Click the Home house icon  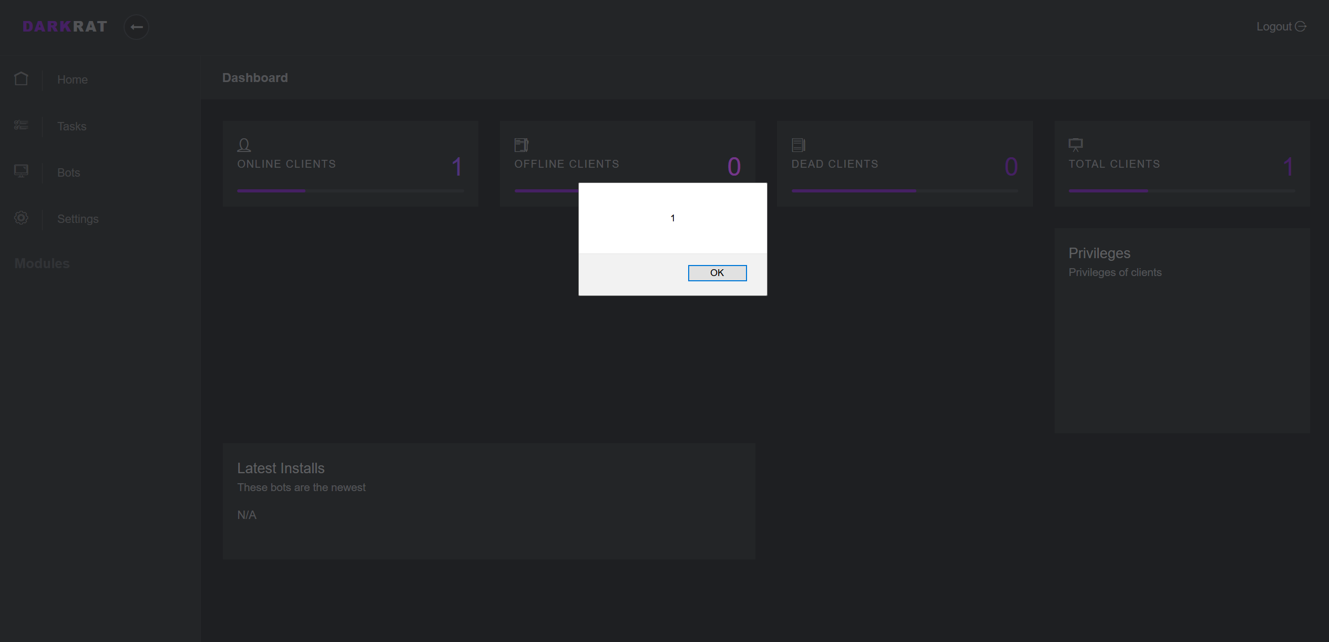21,79
